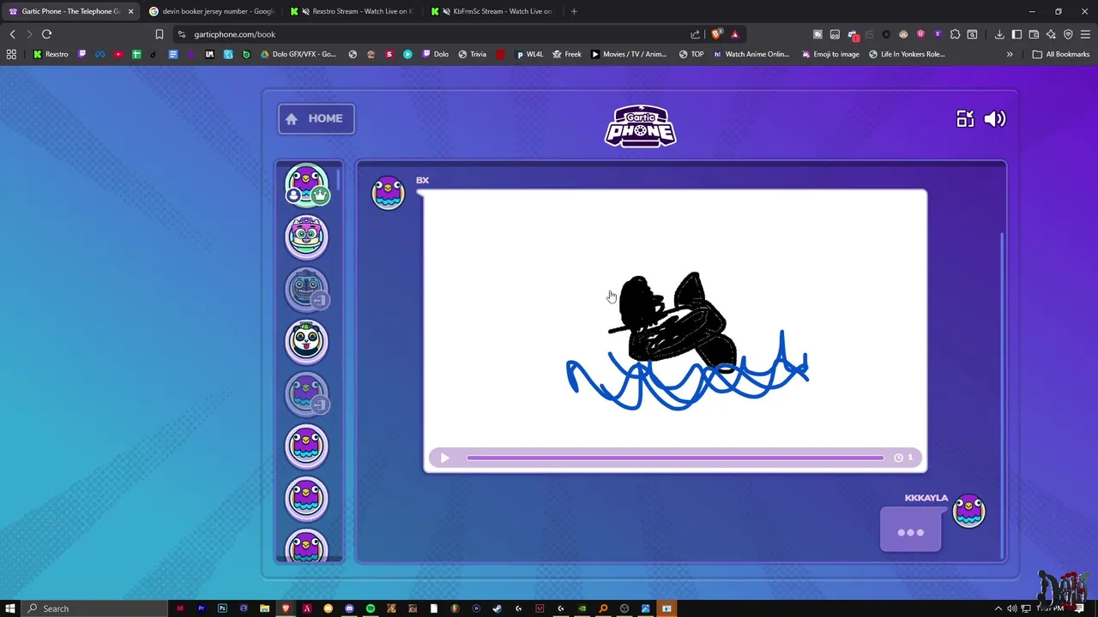Toggle the browser sidebar panel
This screenshot has height=617, width=1098.
(1017, 34)
